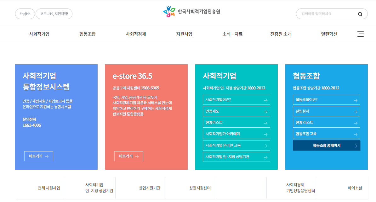Switch to the English site
This screenshot has height=202, width=376.
[25, 14]
